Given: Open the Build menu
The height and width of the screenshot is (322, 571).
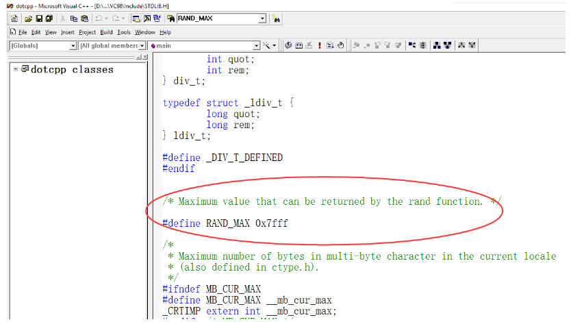Looking at the screenshot, I should [106, 32].
